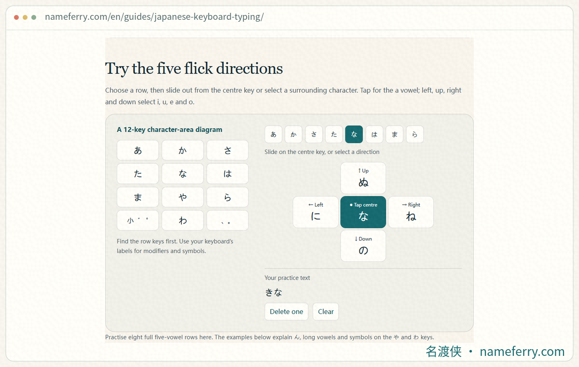Click the た key in 12-key diagram
Screen dimensions: 579x367
pyautogui.click(x=138, y=174)
